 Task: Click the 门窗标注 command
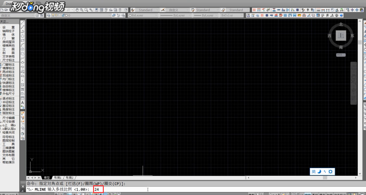point(9,64)
